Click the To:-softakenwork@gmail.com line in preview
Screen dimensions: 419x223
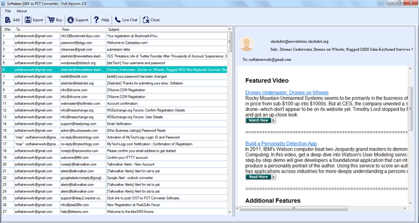[x=267, y=59]
